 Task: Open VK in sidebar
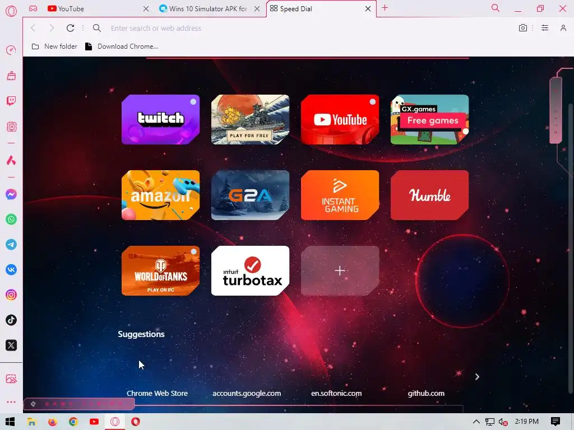click(11, 270)
